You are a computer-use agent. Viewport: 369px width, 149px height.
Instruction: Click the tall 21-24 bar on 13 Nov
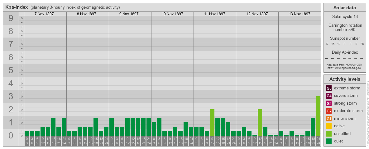click(318, 116)
